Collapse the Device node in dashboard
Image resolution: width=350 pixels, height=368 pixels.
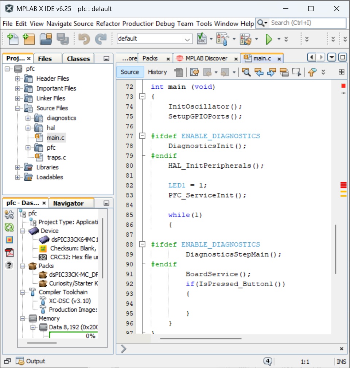pyautogui.click(x=23, y=231)
